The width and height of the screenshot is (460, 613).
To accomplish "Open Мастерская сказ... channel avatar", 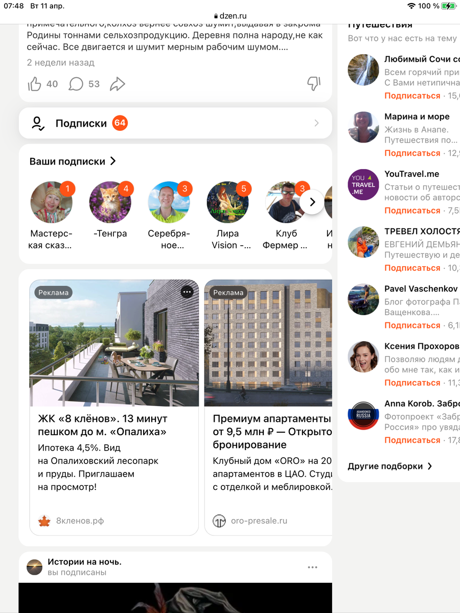I will (52, 202).
